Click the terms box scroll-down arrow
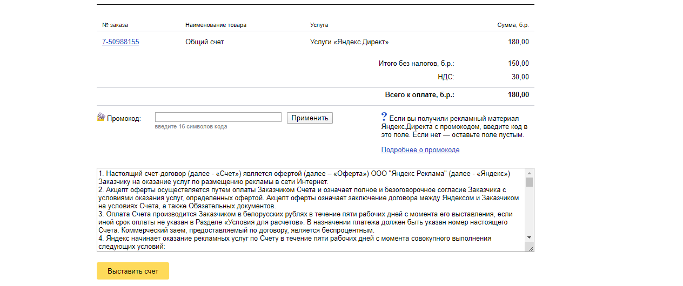 coord(529,237)
